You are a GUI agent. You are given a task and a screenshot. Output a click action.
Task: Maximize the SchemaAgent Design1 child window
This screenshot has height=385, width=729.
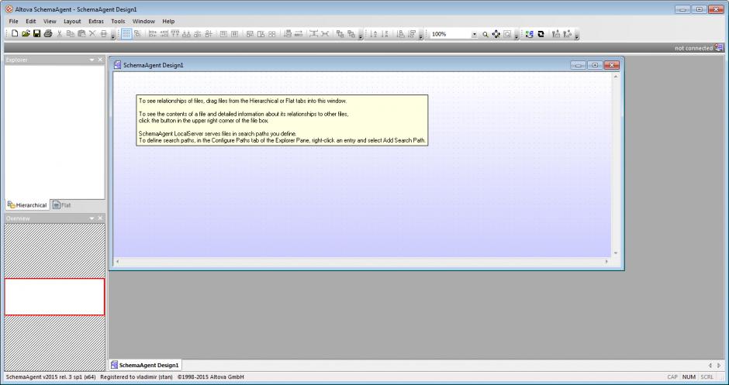(x=595, y=66)
